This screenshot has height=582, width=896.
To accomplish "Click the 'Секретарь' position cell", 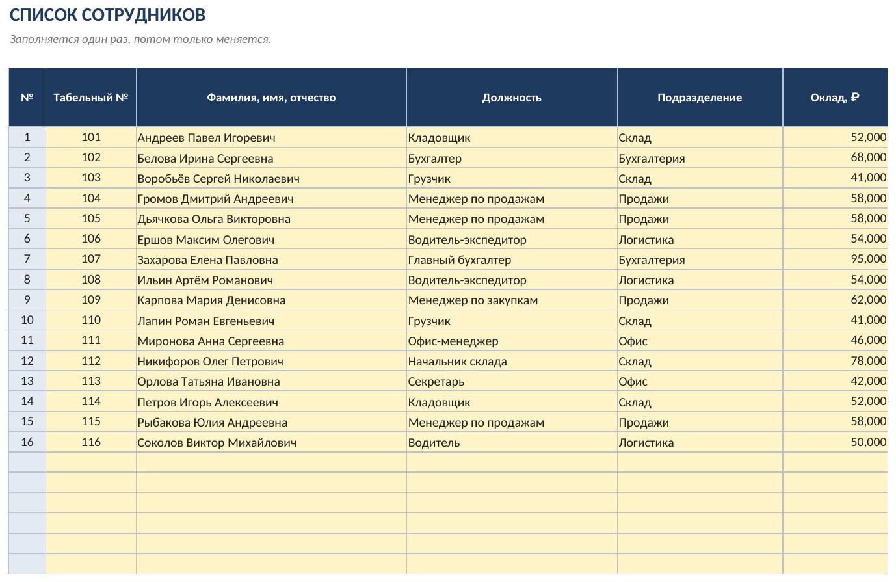I will click(512, 381).
